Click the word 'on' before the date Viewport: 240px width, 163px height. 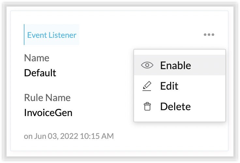click(28, 136)
